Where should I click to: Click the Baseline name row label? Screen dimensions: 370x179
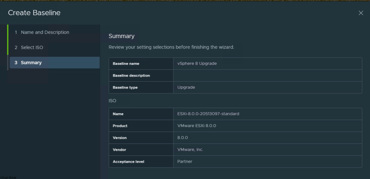click(126, 64)
